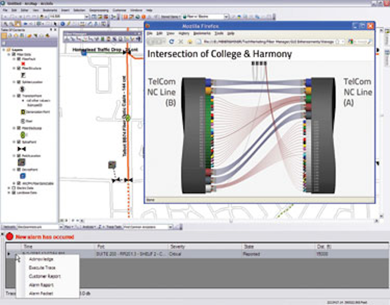Screen dimensions: 390x305
Task: Toggle the FiberEnclosure layer checkbox
Action: tap(19, 128)
